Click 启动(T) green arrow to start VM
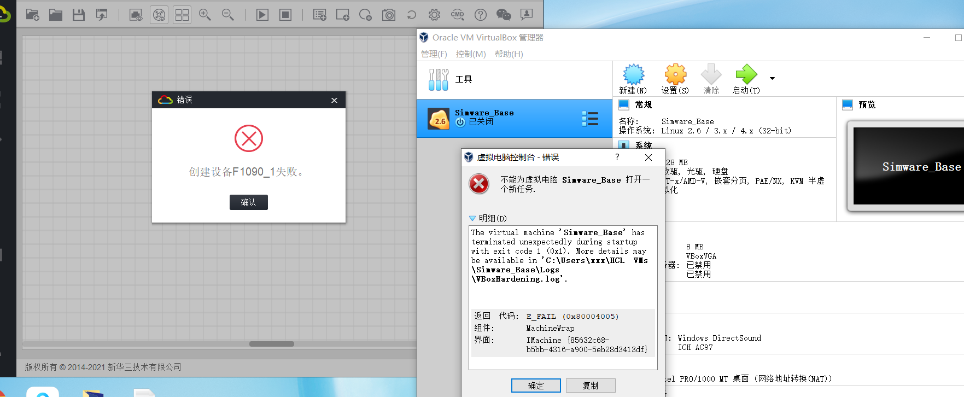This screenshot has height=397, width=964. pos(746,79)
